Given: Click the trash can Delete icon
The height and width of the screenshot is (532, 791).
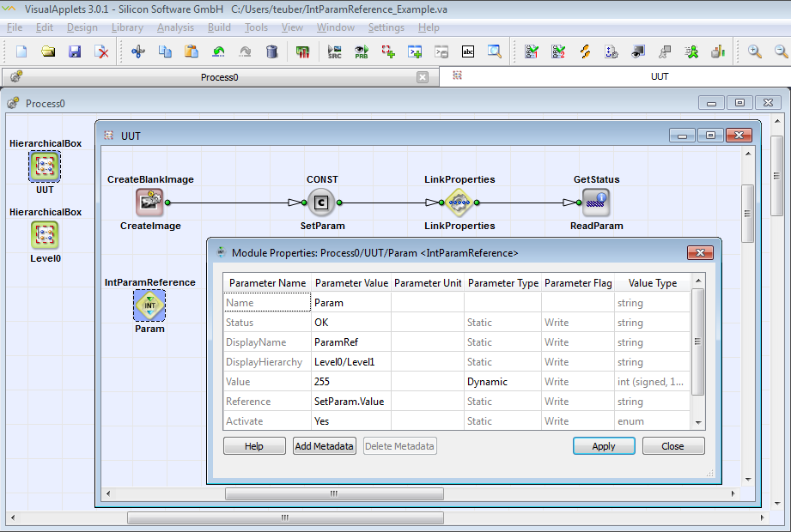Looking at the screenshot, I should 272,51.
